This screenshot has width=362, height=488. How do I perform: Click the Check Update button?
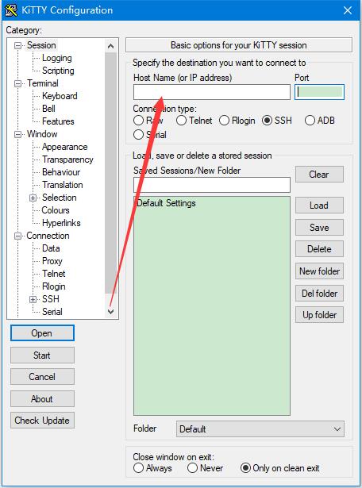(x=42, y=420)
